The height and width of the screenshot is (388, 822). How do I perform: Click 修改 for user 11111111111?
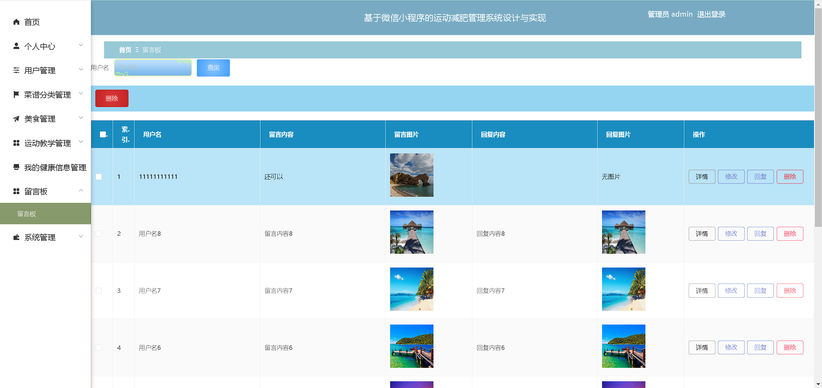point(731,177)
